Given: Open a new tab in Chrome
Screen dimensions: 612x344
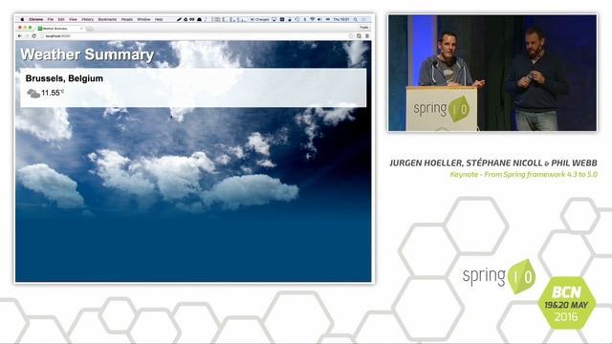Looking at the screenshot, I should pos(90,29).
